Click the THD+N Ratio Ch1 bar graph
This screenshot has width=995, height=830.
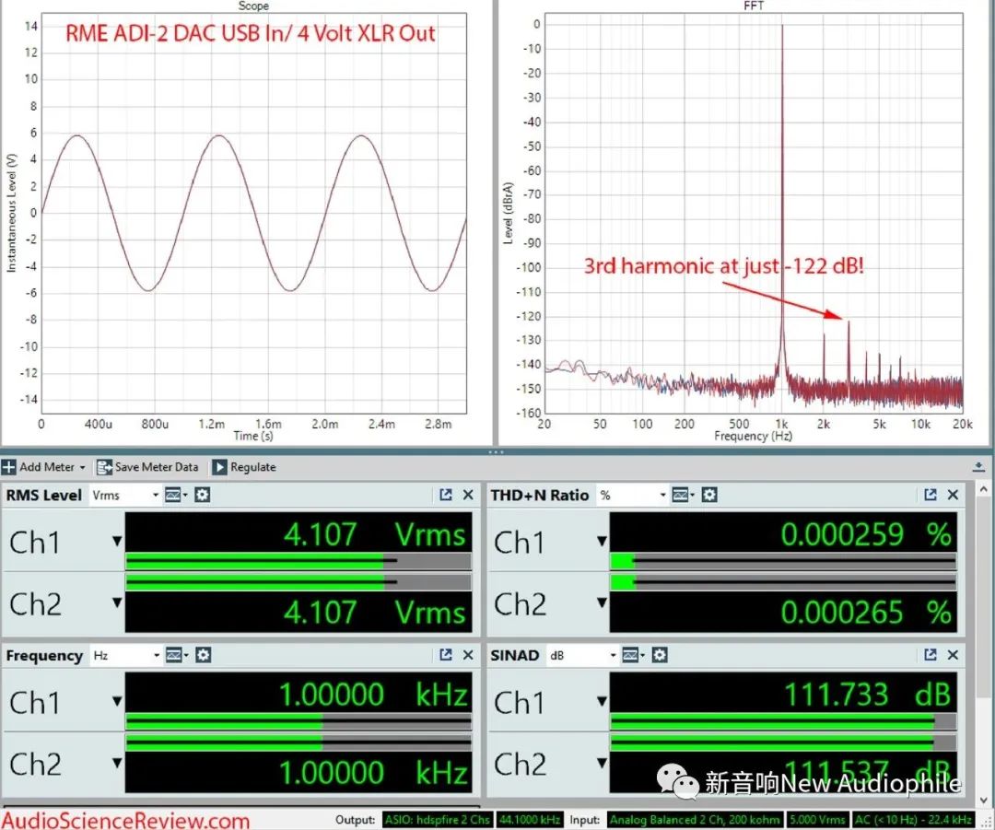point(783,561)
